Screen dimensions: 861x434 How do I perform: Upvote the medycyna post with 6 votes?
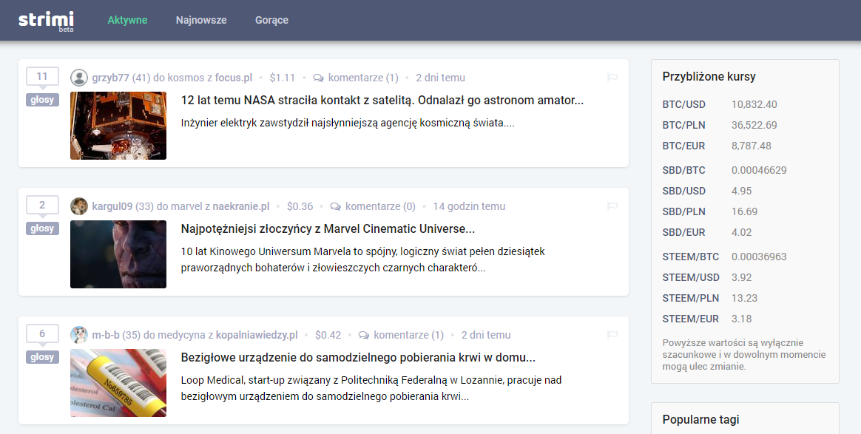coord(42,334)
